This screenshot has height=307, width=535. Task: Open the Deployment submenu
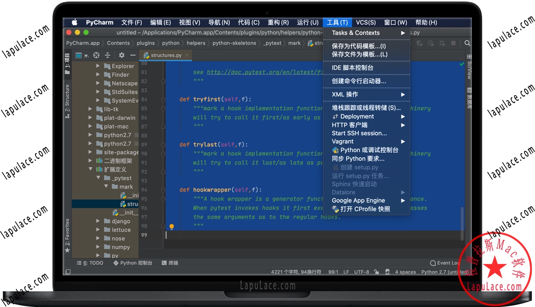coord(366,116)
